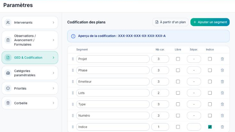Delete the Lots segment row
This screenshot has width=235, height=132.
(x=222, y=93)
